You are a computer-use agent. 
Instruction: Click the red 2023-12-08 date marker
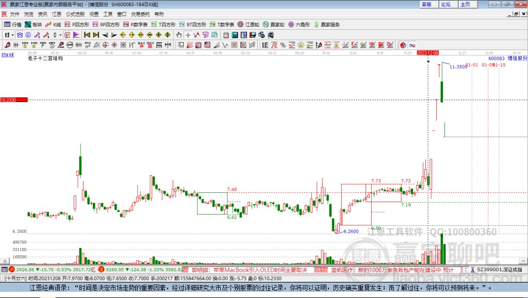(x=427, y=53)
